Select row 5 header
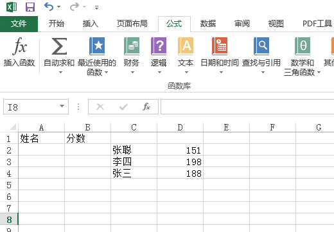Image resolution: width=334 pixels, height=232 pixels. pos(9,184)
